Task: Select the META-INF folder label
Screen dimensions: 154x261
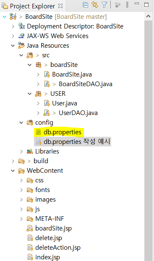Action: click(x=50, y=219)
